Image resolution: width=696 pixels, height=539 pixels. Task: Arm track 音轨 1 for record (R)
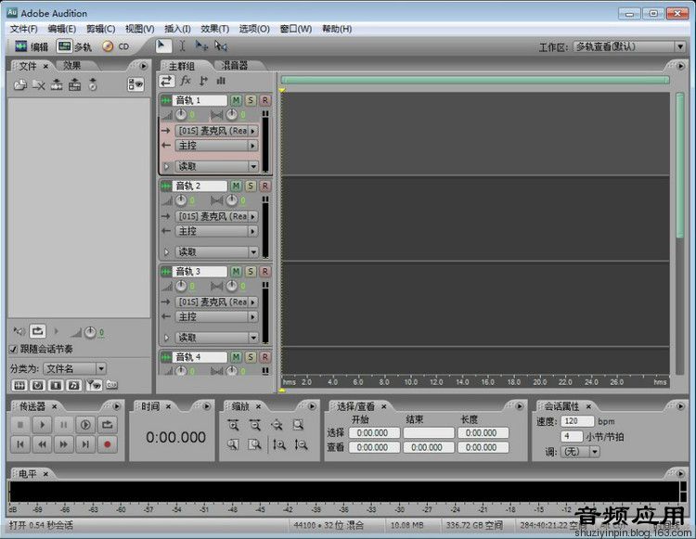click(265, 100)
